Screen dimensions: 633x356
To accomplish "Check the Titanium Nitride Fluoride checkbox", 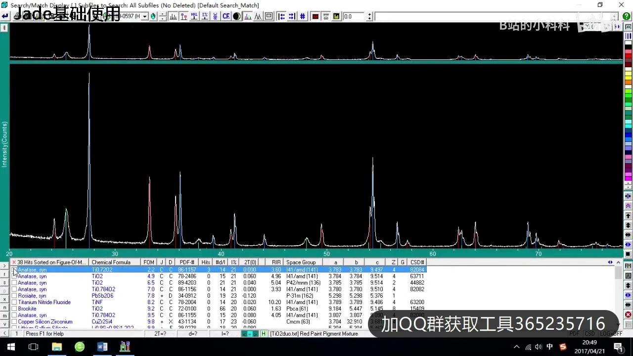I will point(14,302).
